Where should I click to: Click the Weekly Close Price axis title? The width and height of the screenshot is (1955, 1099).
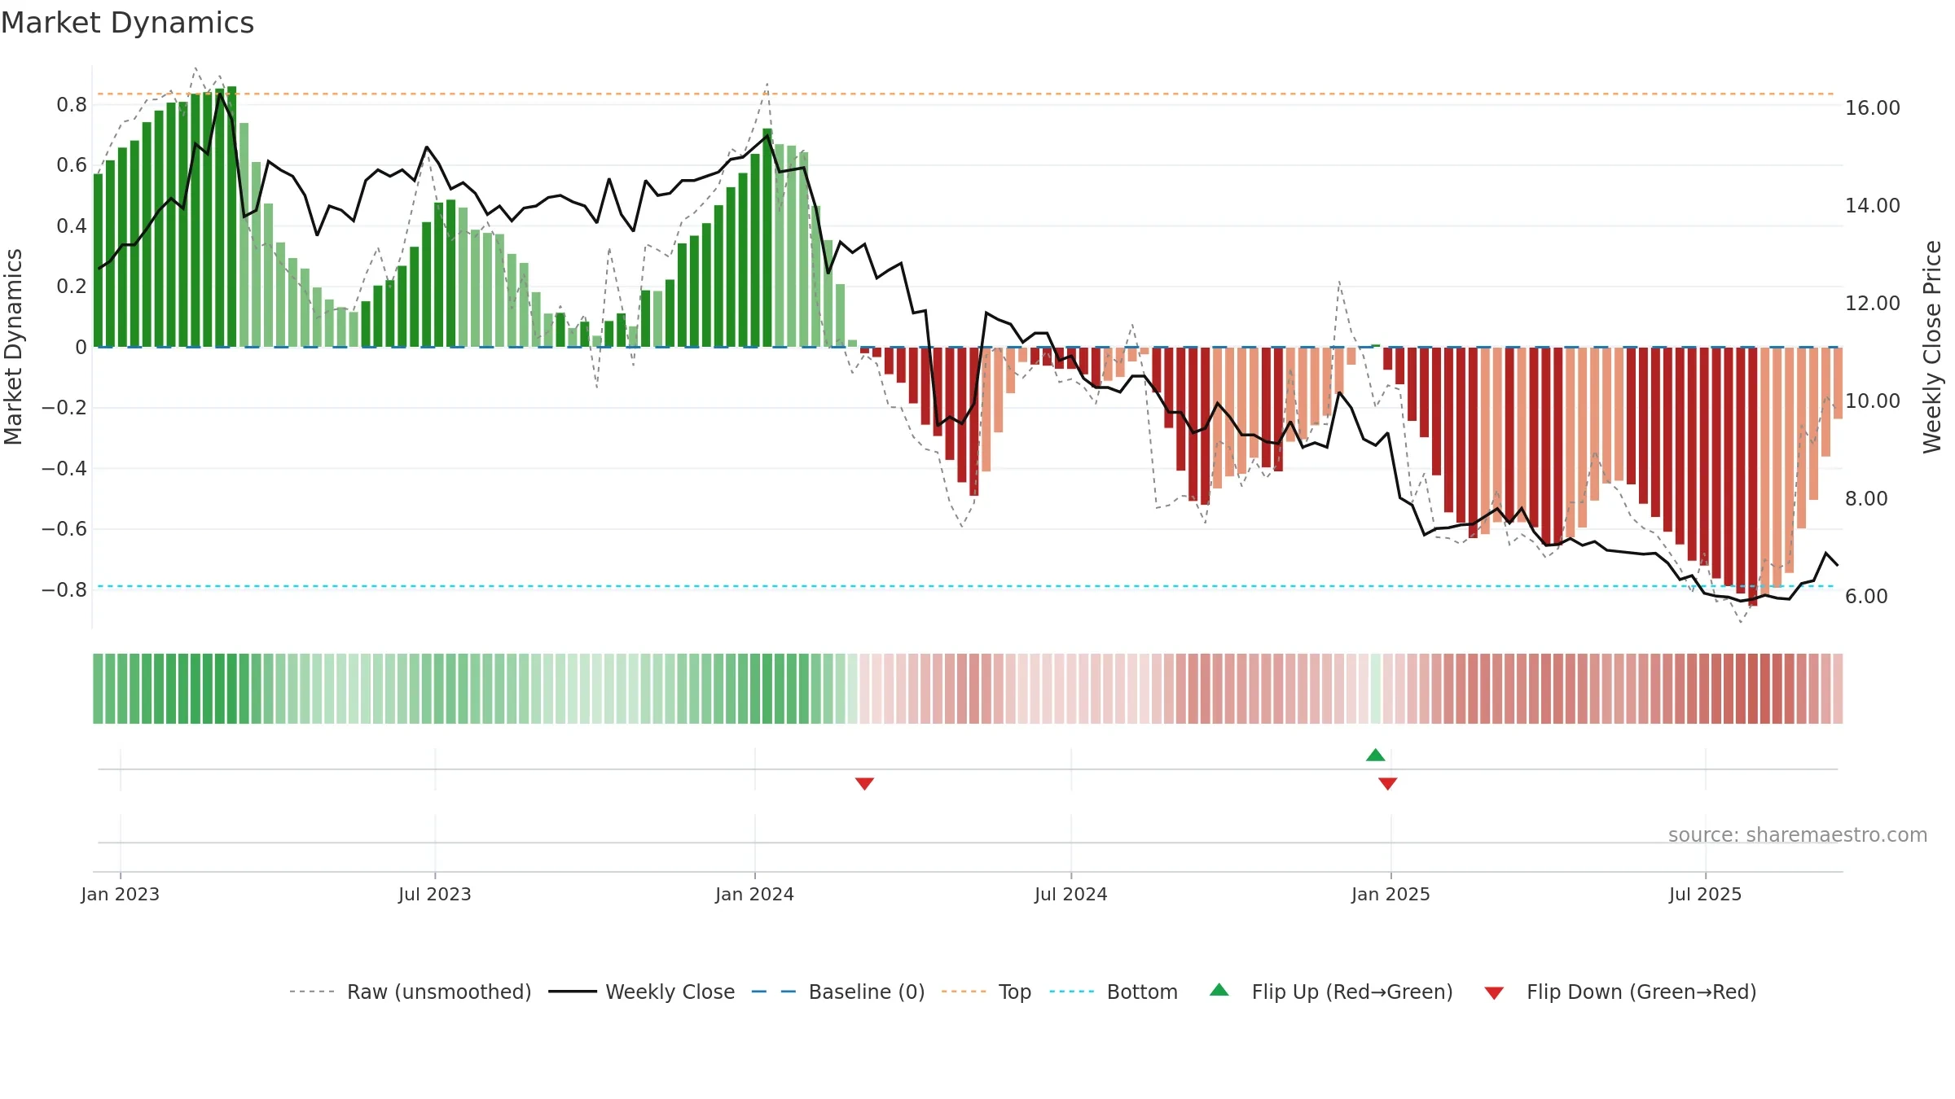coord(1932,347)
